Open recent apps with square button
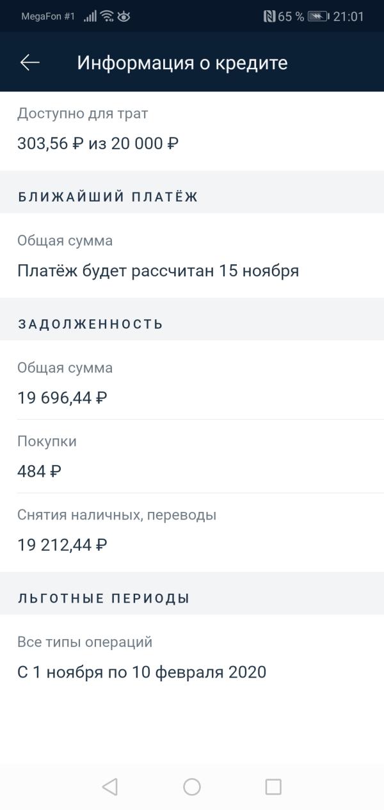 tap(273, 787)
